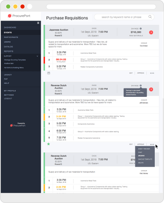Open Legacy in the sidebar

8,75
